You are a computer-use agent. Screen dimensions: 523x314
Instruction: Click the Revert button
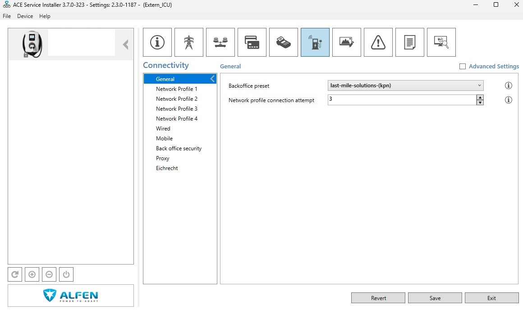tap(378, 298)
